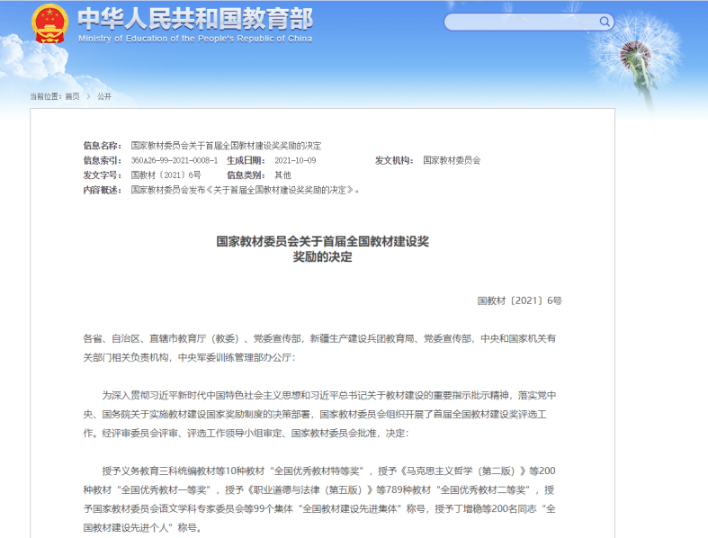Screen dimensions: 708x538
Task: Focus the header search input box
Action: tap(520, 22)
